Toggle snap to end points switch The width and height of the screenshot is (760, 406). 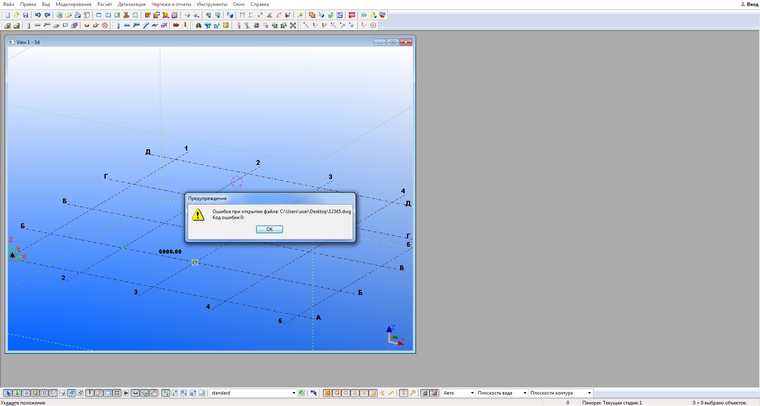(x=337, y=393)
